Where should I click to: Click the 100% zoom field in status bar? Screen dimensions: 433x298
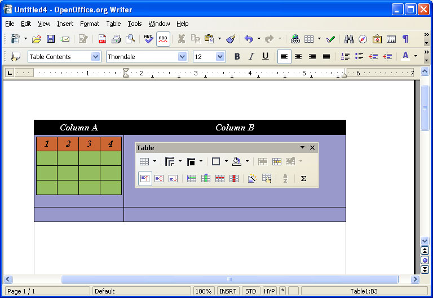coord(203,291)
